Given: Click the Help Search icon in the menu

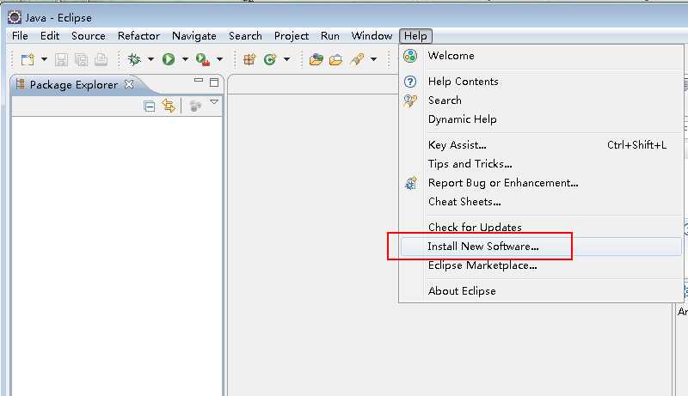Looking at the screenshot, I should coord(410,101).
